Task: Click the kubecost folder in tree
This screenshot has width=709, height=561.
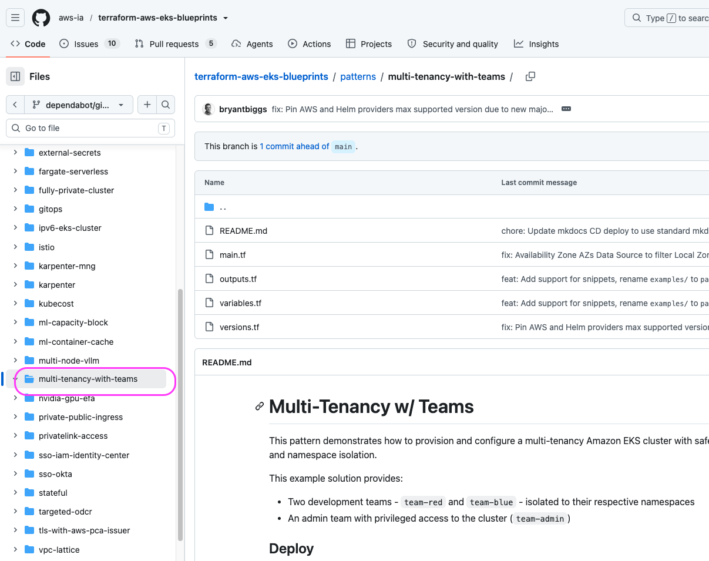Action: (56, 304)
